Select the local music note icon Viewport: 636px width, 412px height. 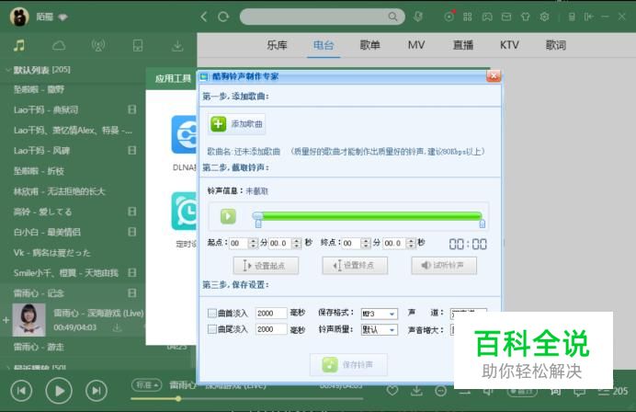pyautogui.click(x=19, y=45)
